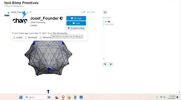Viewport: 181px width, 100px height.
Task: Filter 25 posts in topic
Action: (x=76, y=28)
